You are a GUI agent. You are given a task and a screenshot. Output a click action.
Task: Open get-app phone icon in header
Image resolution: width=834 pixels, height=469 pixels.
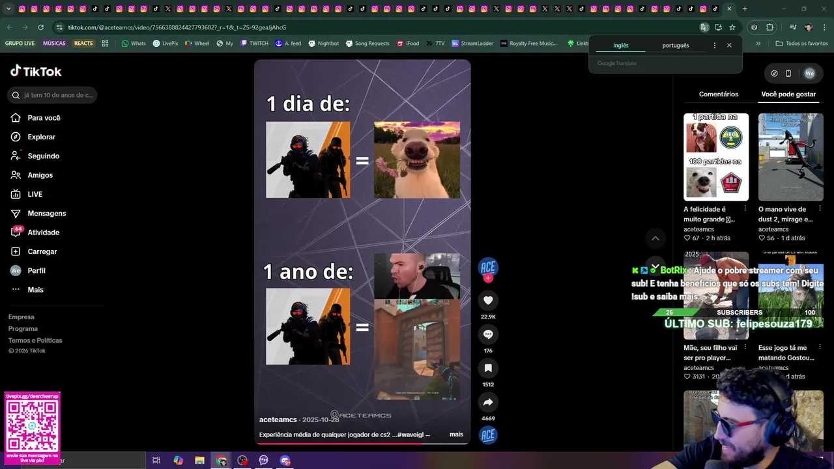point(788,74)
